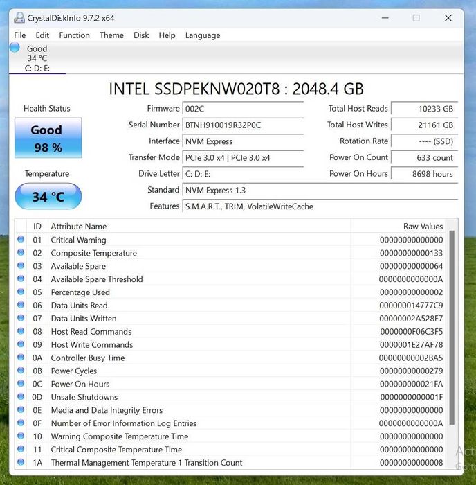Click Rotation Rate value ---- (SSD)
The width and height of the screenshot is (476, 485).
pos(424,141)
